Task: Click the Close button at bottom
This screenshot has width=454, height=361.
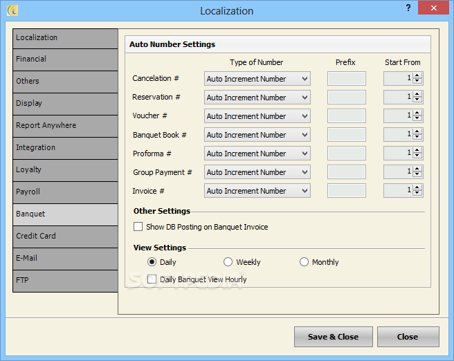Action: coord(408,337)
